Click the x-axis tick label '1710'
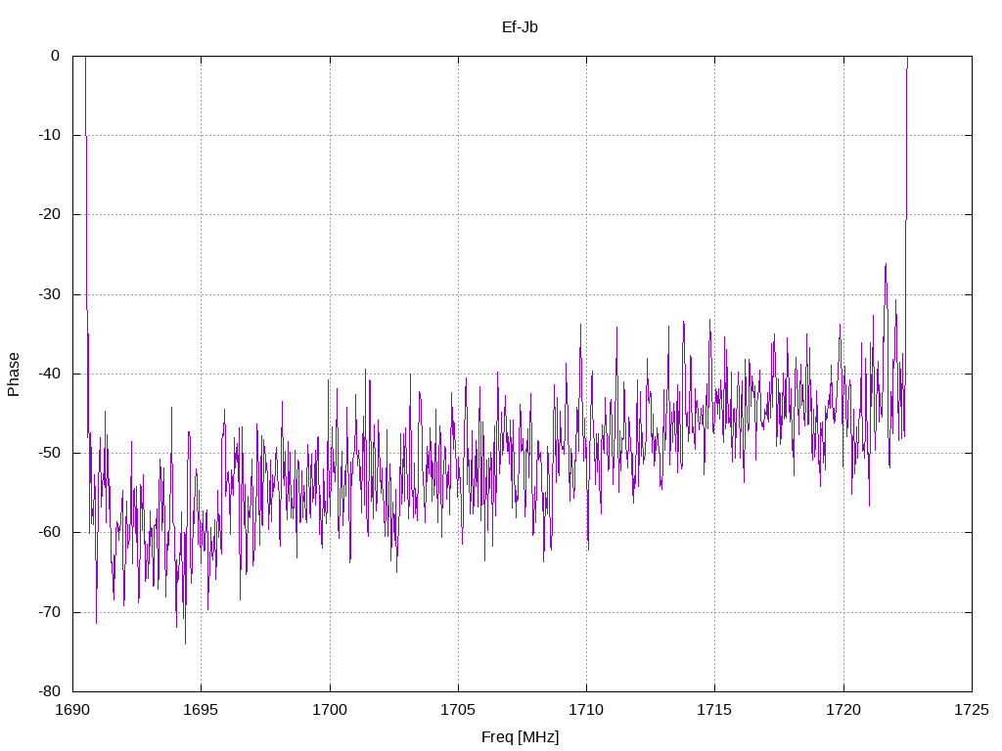 point(587,710)
